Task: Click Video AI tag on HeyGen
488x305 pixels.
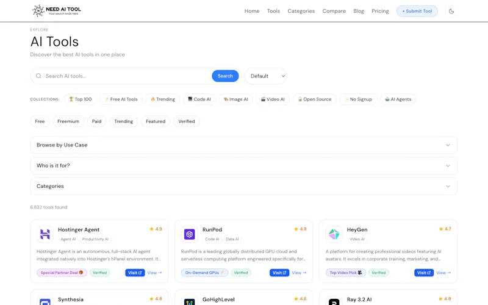Action: click(357, 239)
